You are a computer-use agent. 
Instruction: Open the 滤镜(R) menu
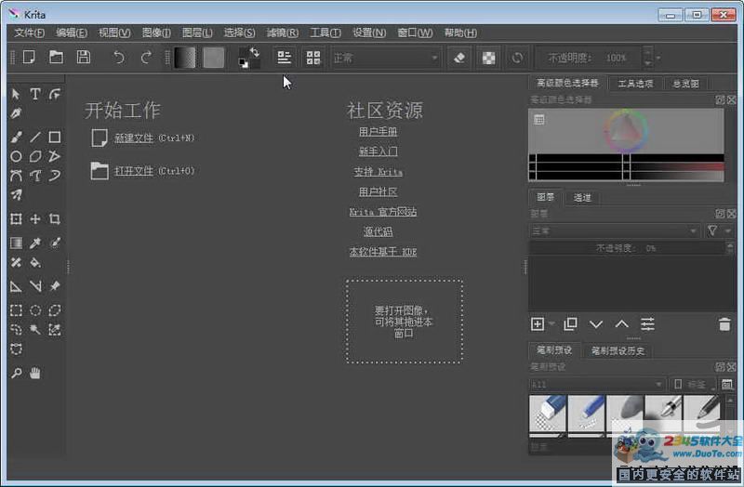[283, 33]
